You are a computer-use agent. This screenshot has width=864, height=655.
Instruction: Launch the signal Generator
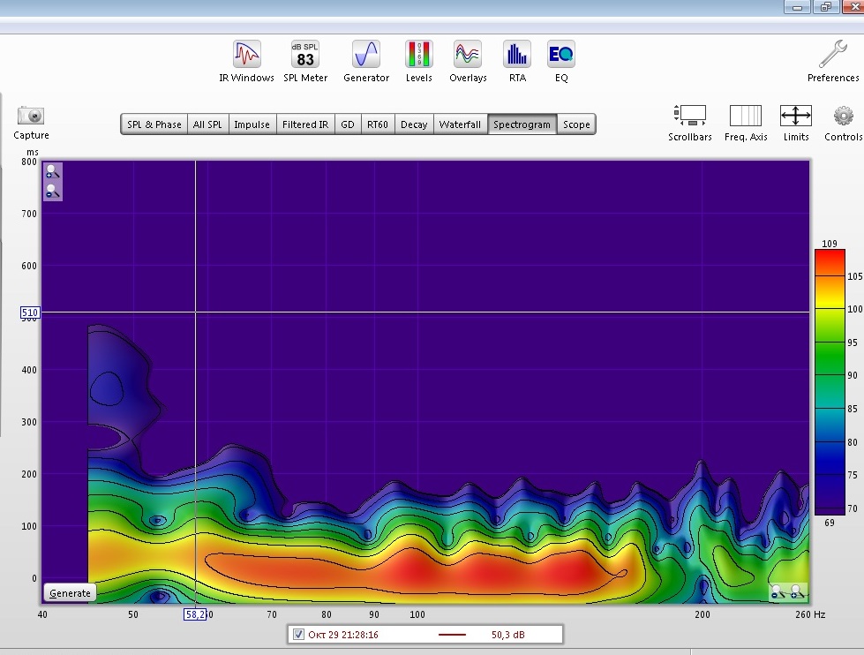[366, 55]
